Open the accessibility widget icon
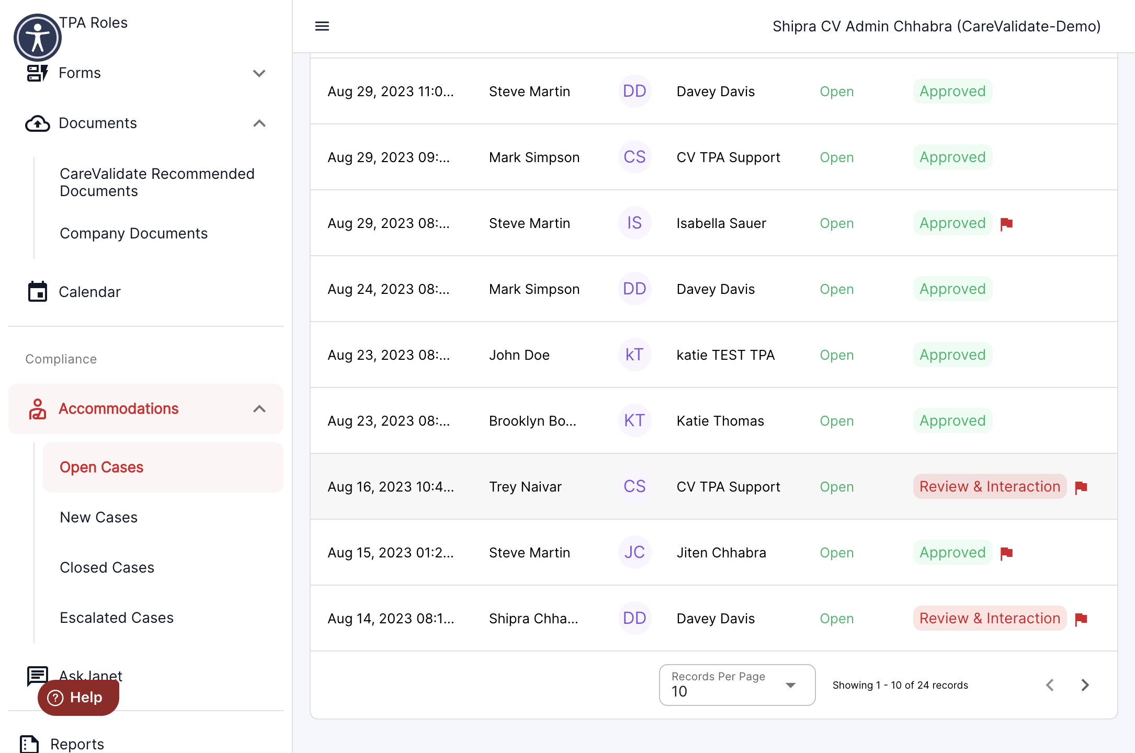The image size is (1135, 753). pyautogui.click(x=37, y=38)
